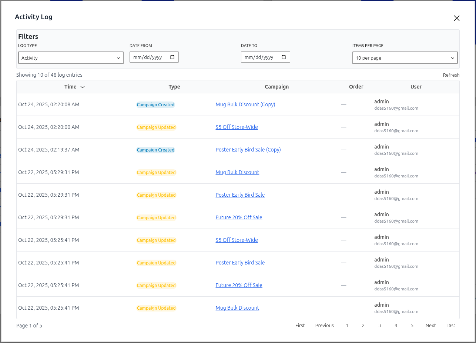Open the Poster Early Bird Sale (Copy) campaign

pos(248,150)
